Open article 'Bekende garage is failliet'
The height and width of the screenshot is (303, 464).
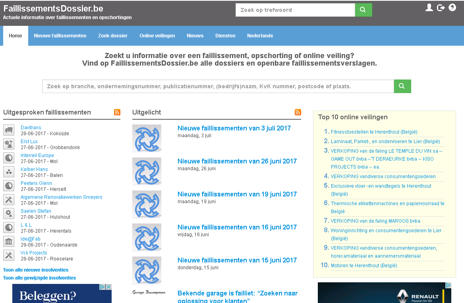point(238,297)
